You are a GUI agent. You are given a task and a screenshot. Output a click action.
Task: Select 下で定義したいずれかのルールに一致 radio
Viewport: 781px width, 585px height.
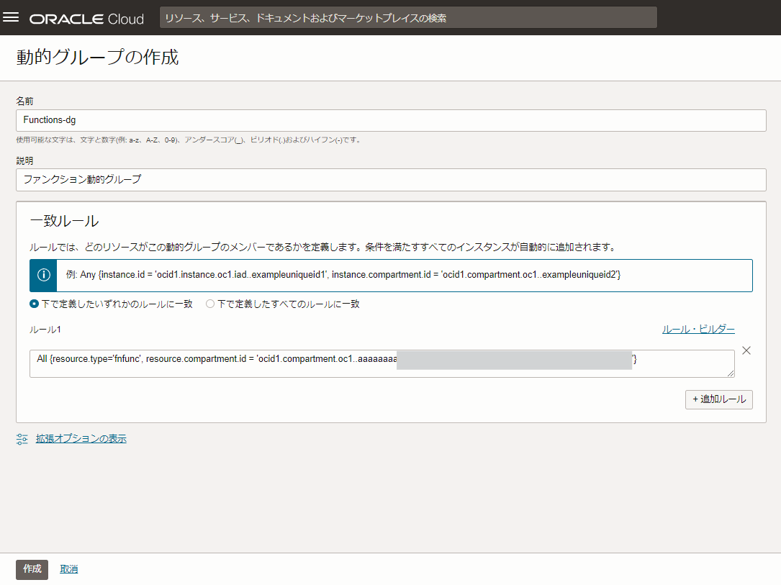click(34, 304)
